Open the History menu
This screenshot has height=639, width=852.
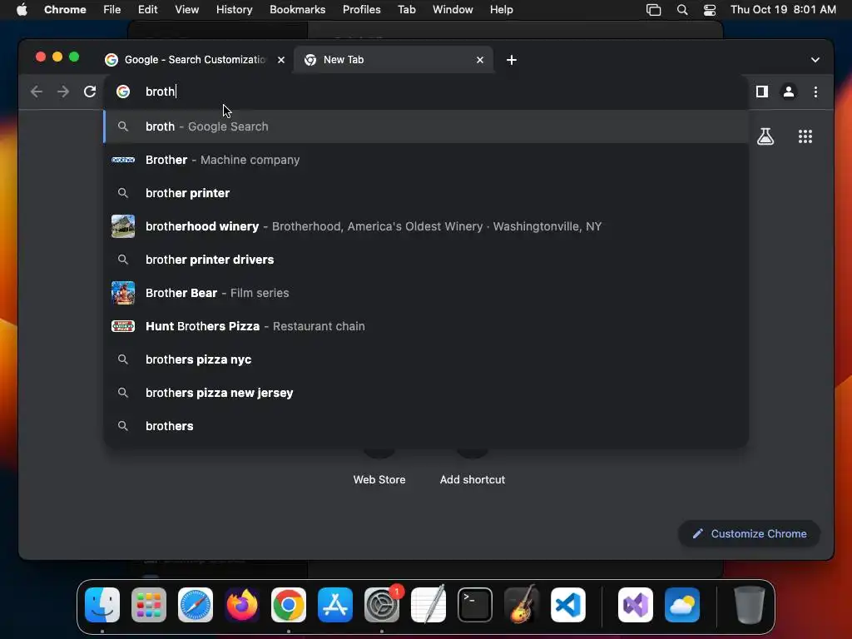click(x=234, y=9)
